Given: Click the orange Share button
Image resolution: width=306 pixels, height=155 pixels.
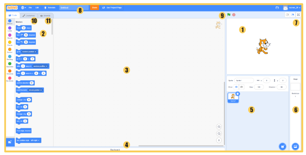Looking at the screenshot, I should click(x=94, y=7).
